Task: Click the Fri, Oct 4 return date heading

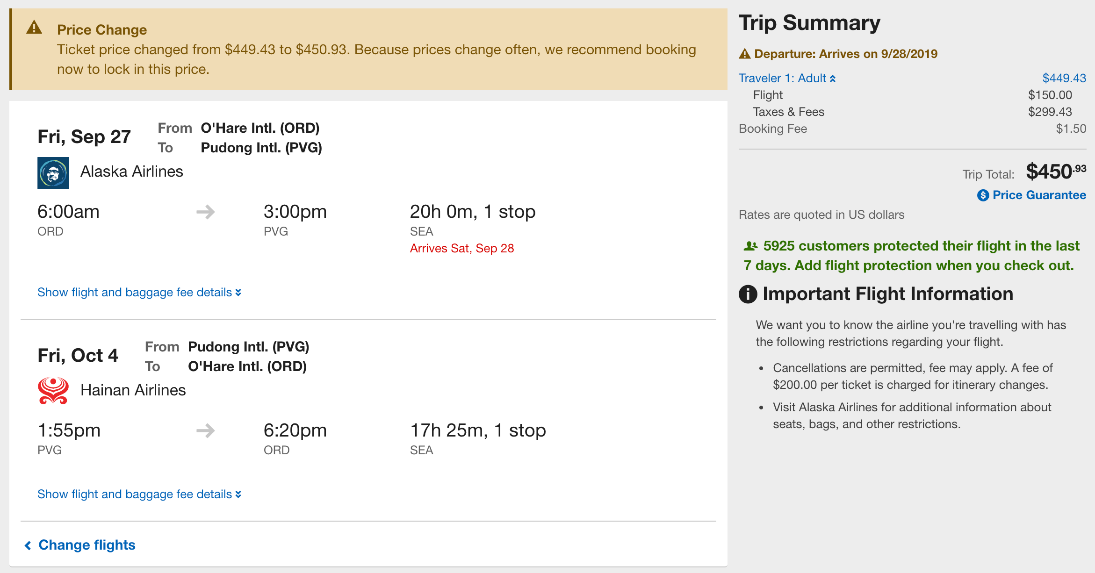Action: click(78, 355)
